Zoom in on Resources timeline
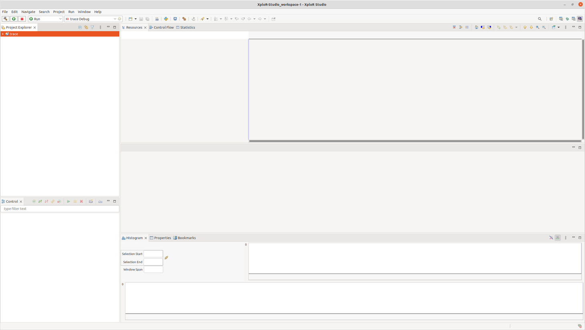Viewport: 585px width, 330px height. tap(538, 27)
